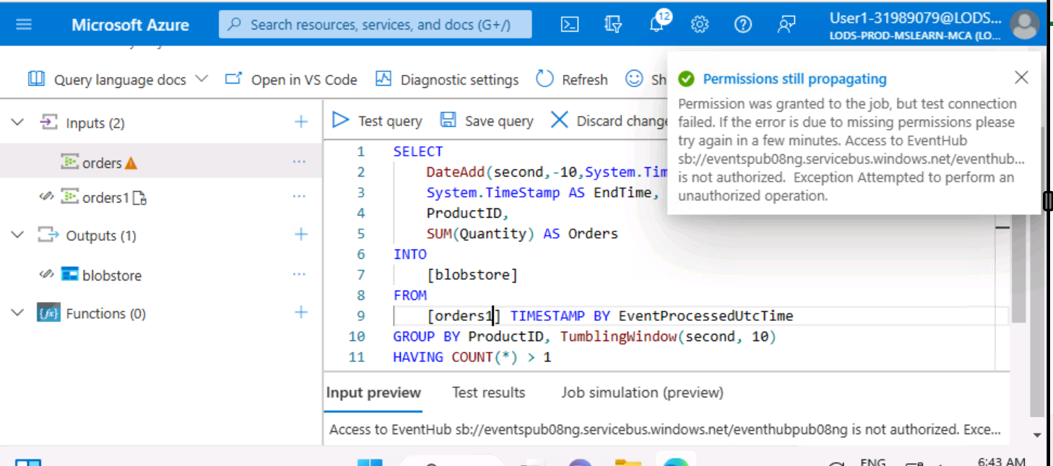Switch to the Test results tab
Image resolution: width=1053 pixels, height=466 pixels.
click(x=489, y=392)
